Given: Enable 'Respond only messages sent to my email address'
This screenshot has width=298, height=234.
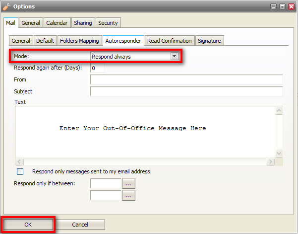Looking at the screenshot, I should 20,172.
